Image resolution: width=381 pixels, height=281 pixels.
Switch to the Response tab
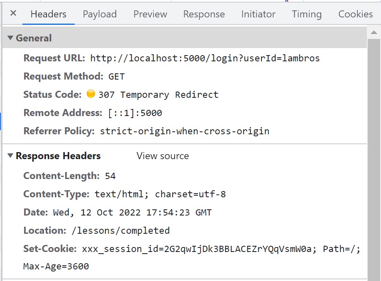[204, 14]
